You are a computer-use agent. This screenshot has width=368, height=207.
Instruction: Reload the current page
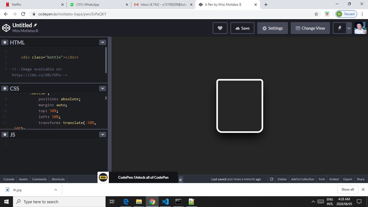23,14
